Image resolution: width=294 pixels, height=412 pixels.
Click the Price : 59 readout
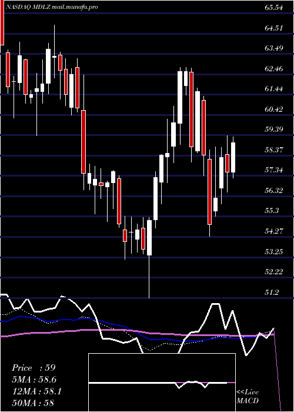(x=34, y=368)
